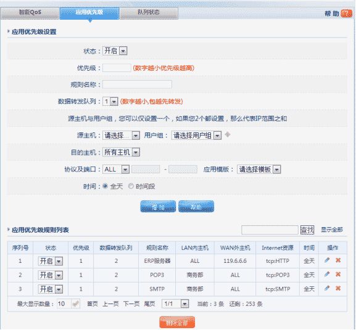
Task: Change status dropdown for SMTP rule
Action: (50, 289)
